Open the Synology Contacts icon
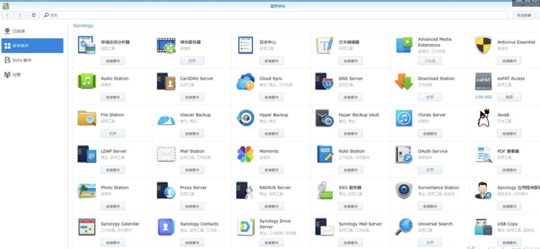Viewport: 540px width, 249px height. click(x=166, y=227)
